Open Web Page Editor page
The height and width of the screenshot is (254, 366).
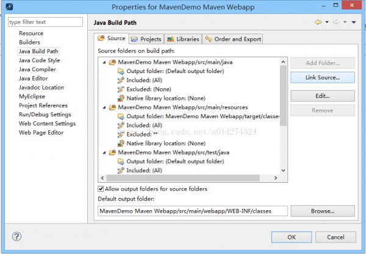pyautogui.click(x=41, y=133)
